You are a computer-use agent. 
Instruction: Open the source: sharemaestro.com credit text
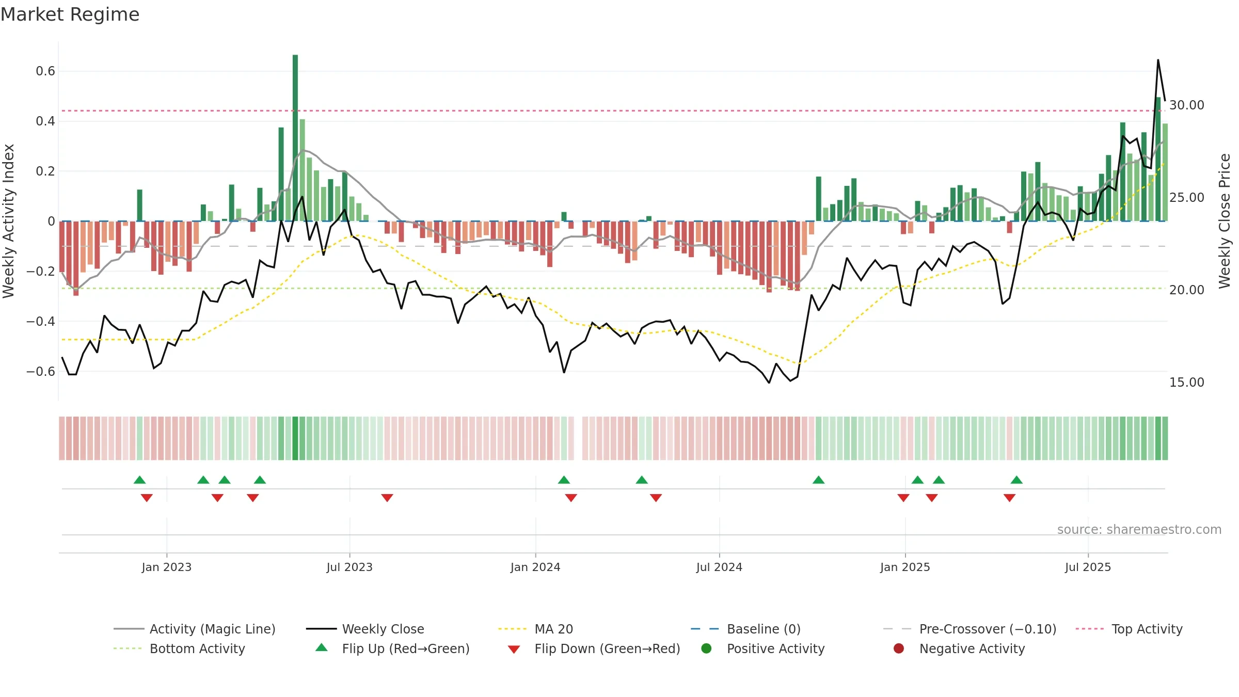1139,529
